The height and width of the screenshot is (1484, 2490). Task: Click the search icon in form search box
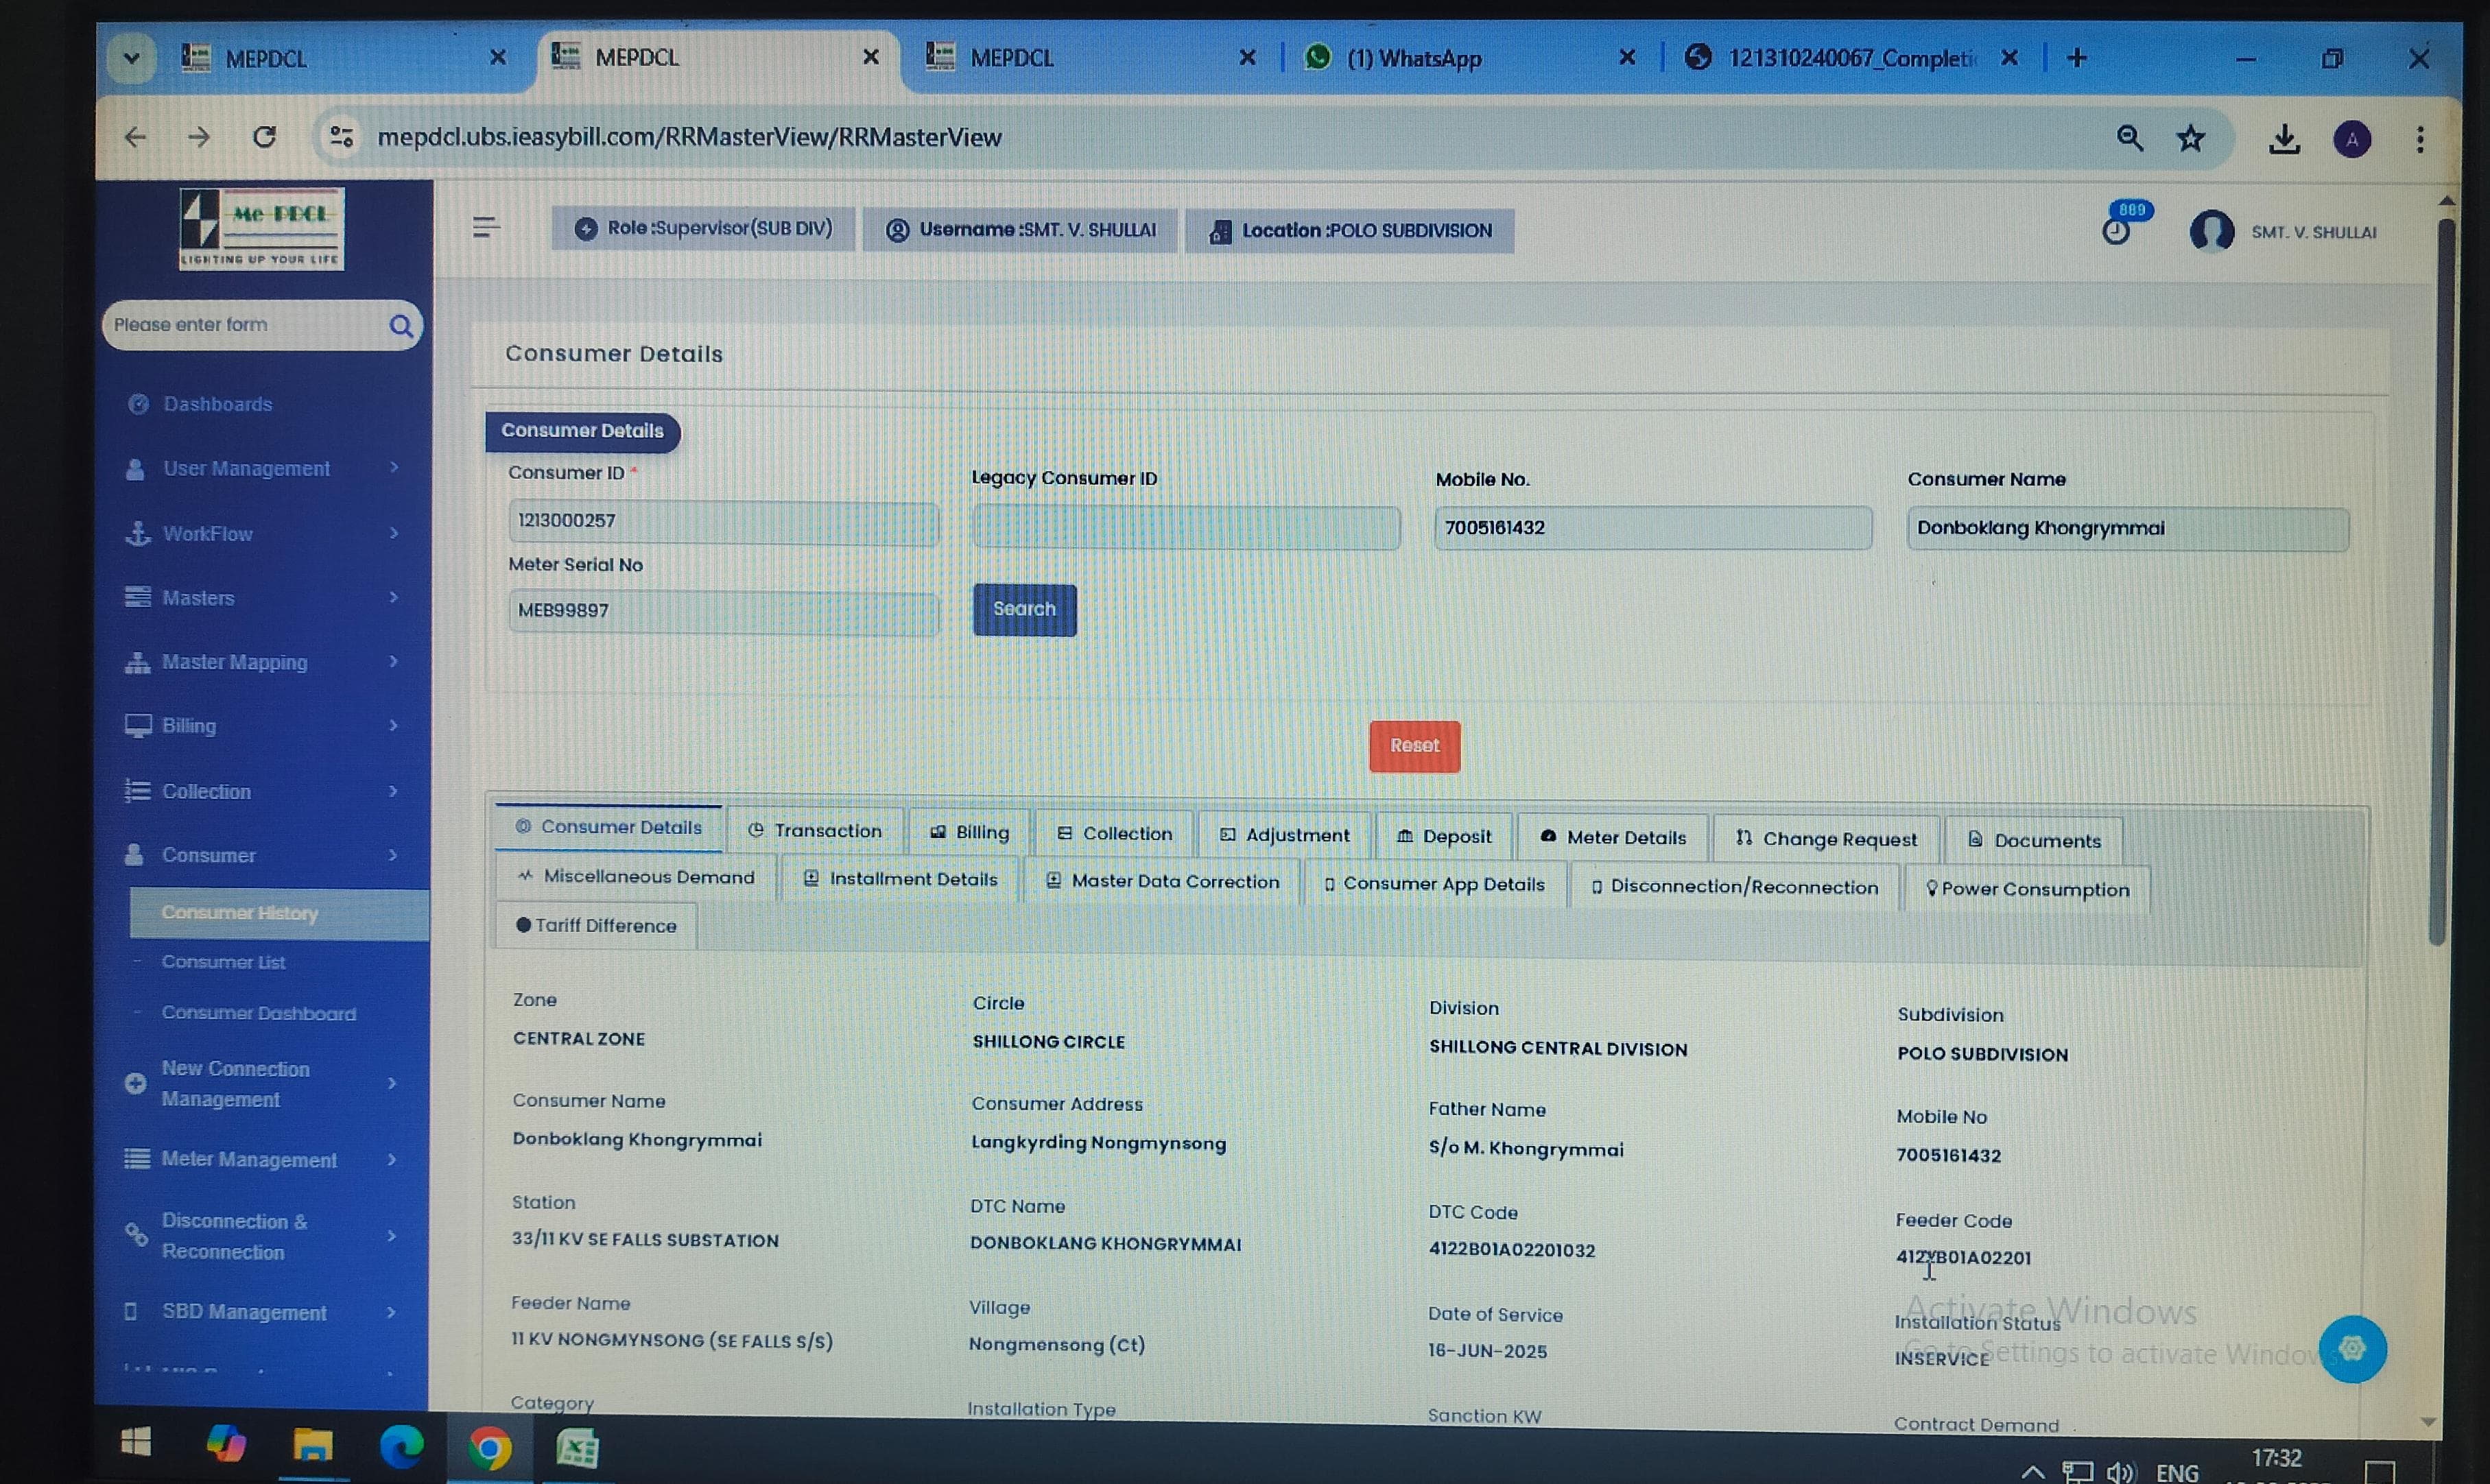point(401,326)
